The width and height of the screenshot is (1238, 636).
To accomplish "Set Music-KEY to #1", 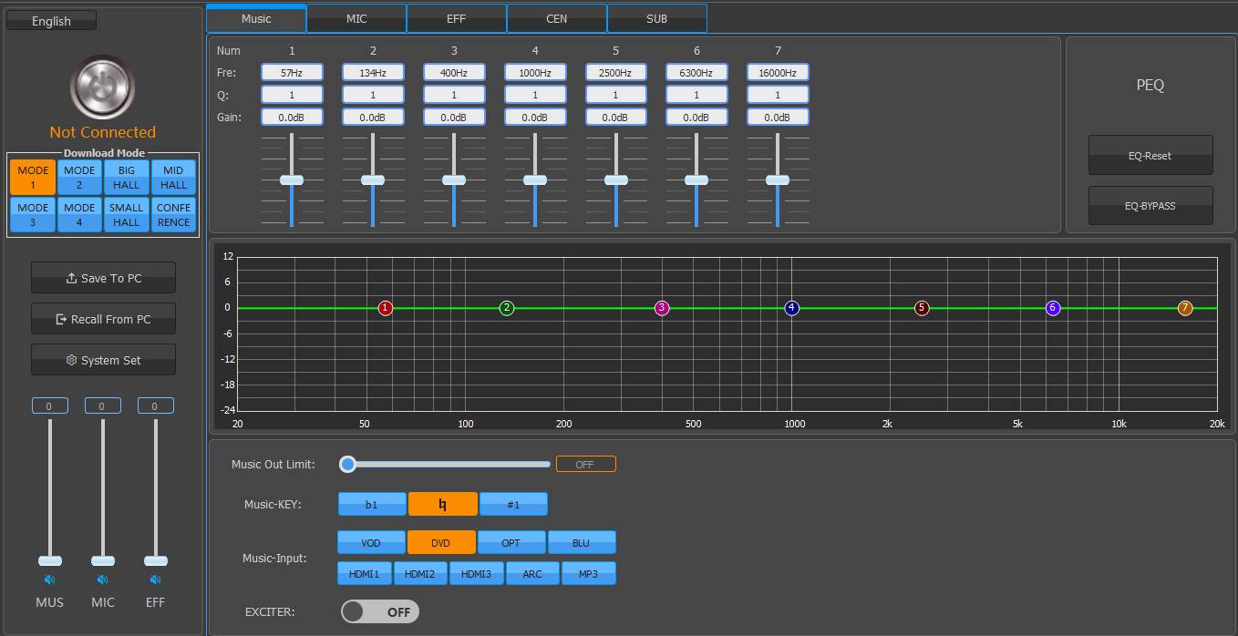I will point(513,504).
